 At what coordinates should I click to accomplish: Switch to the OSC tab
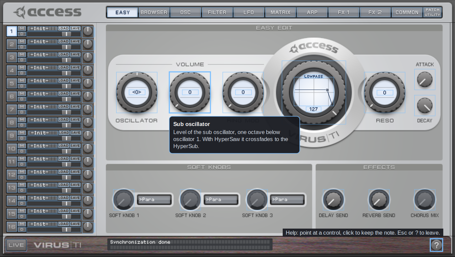point(185,12)
